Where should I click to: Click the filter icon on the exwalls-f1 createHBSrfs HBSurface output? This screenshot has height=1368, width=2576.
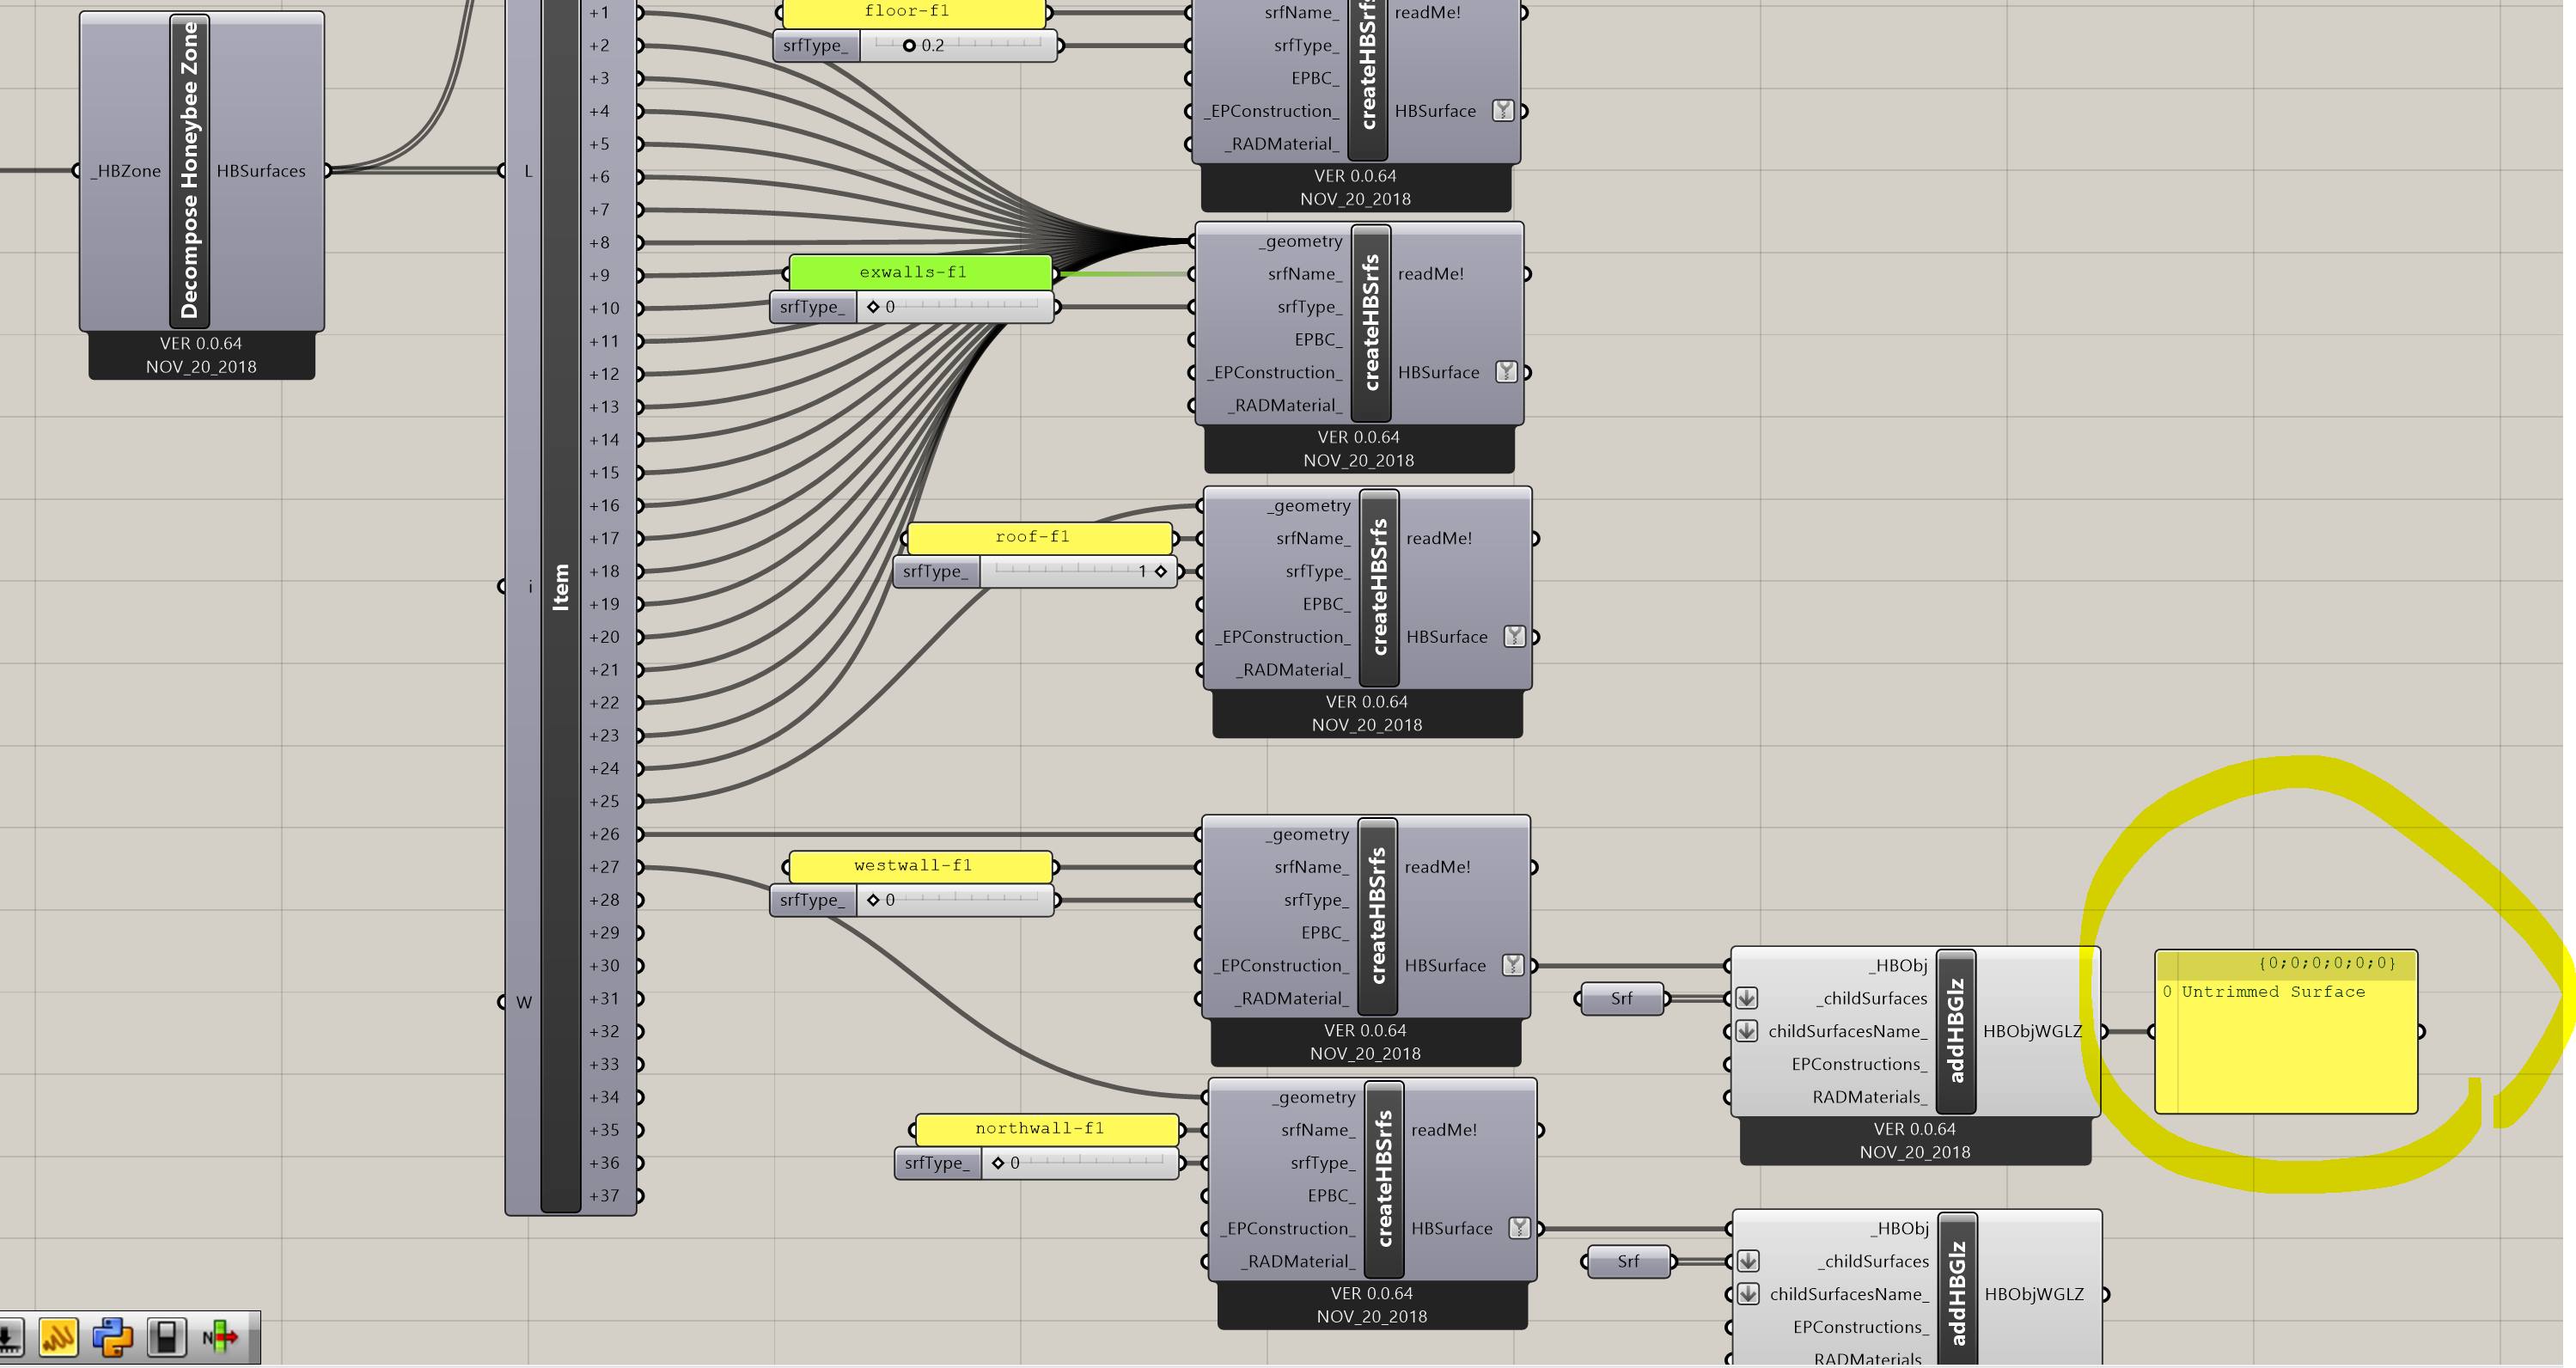click(1506, 372)
